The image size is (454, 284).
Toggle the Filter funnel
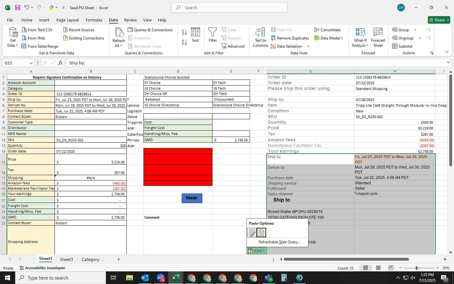213,35
